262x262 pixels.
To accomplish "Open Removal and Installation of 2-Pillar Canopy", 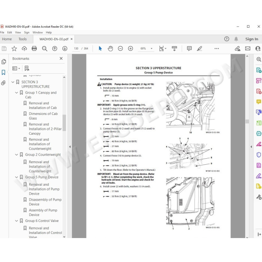I will click(x=45, y=129).
